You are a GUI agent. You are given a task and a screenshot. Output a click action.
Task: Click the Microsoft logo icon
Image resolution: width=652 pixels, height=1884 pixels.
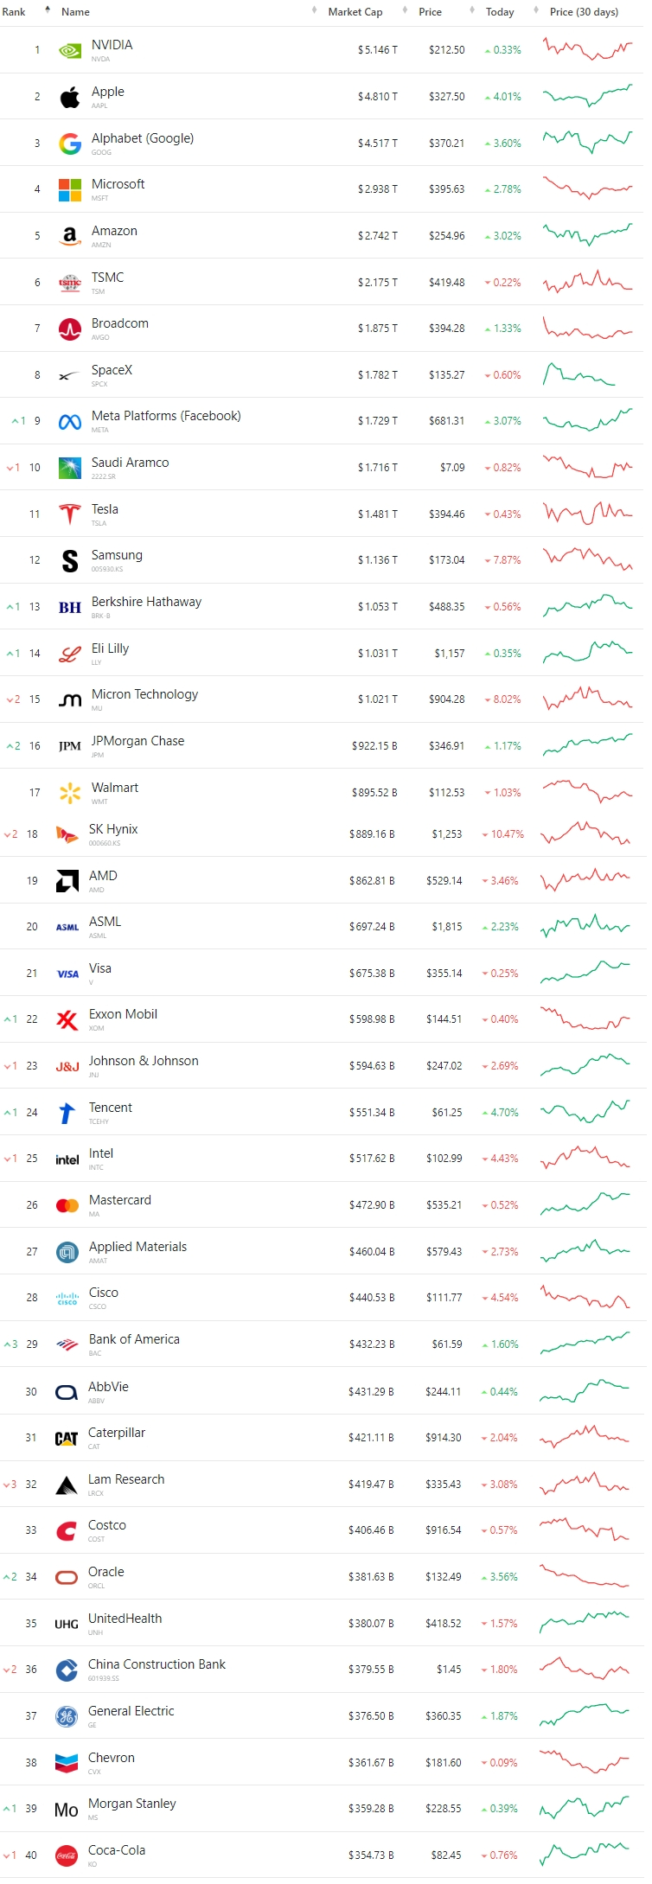coord(70,189)
